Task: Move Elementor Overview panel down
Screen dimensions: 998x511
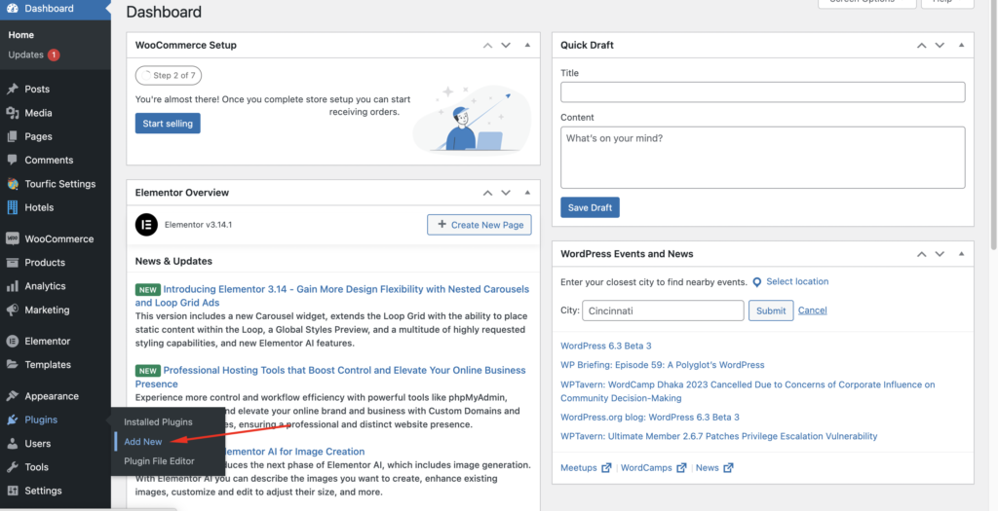Action: 506,193
